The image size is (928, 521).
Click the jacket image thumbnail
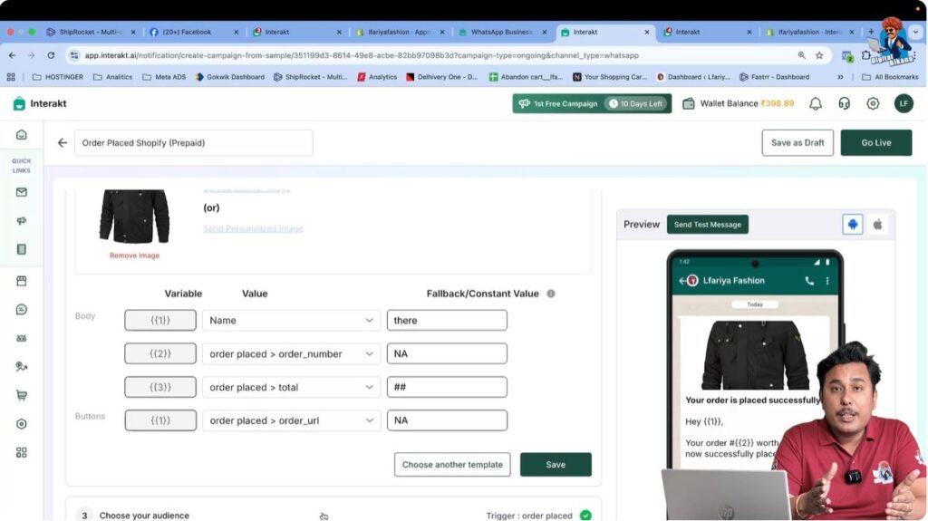point(134,216)
